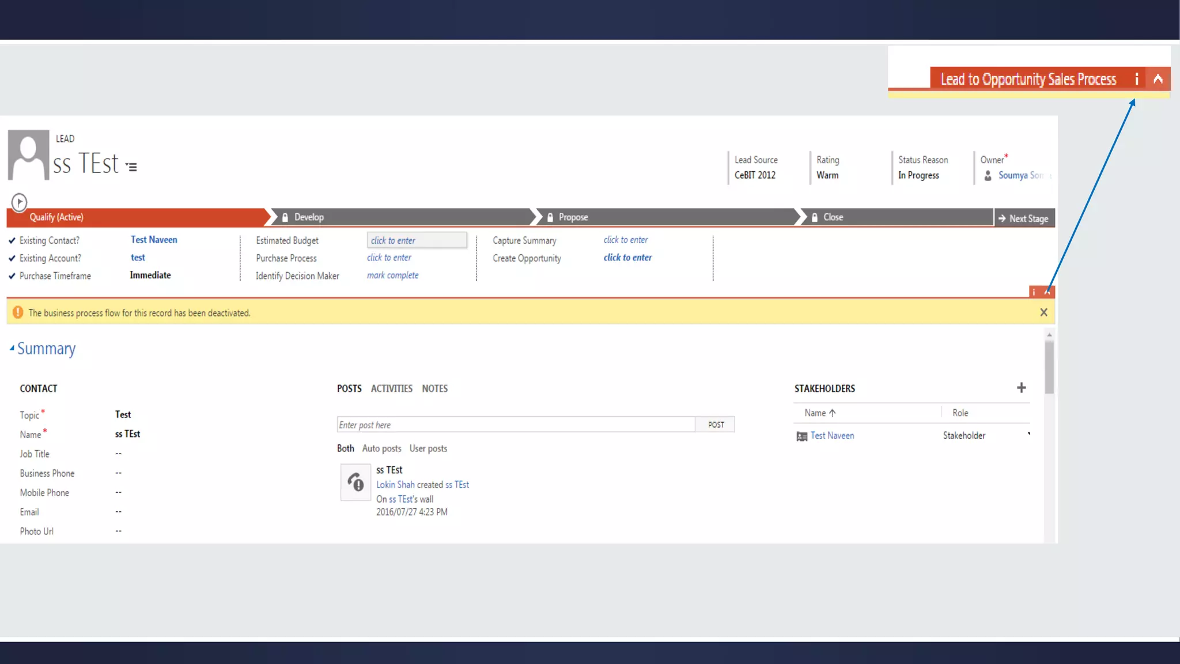Select the locked Close stage
The width and height of the screenshot is (1180, 664).
833,217
